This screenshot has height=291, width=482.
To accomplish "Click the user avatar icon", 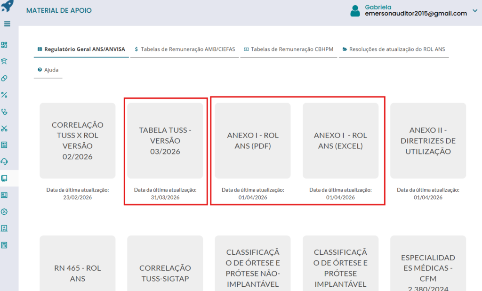I will (x=355, y=11).
